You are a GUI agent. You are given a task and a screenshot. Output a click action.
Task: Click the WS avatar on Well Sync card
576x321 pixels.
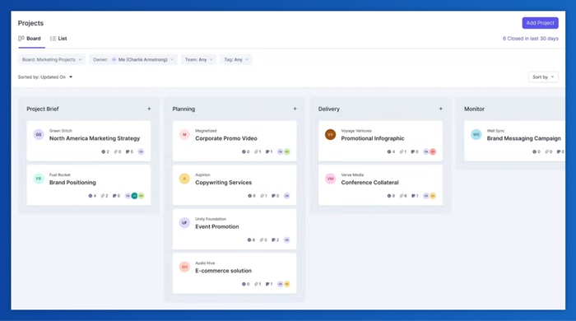(x=476, y=134)
